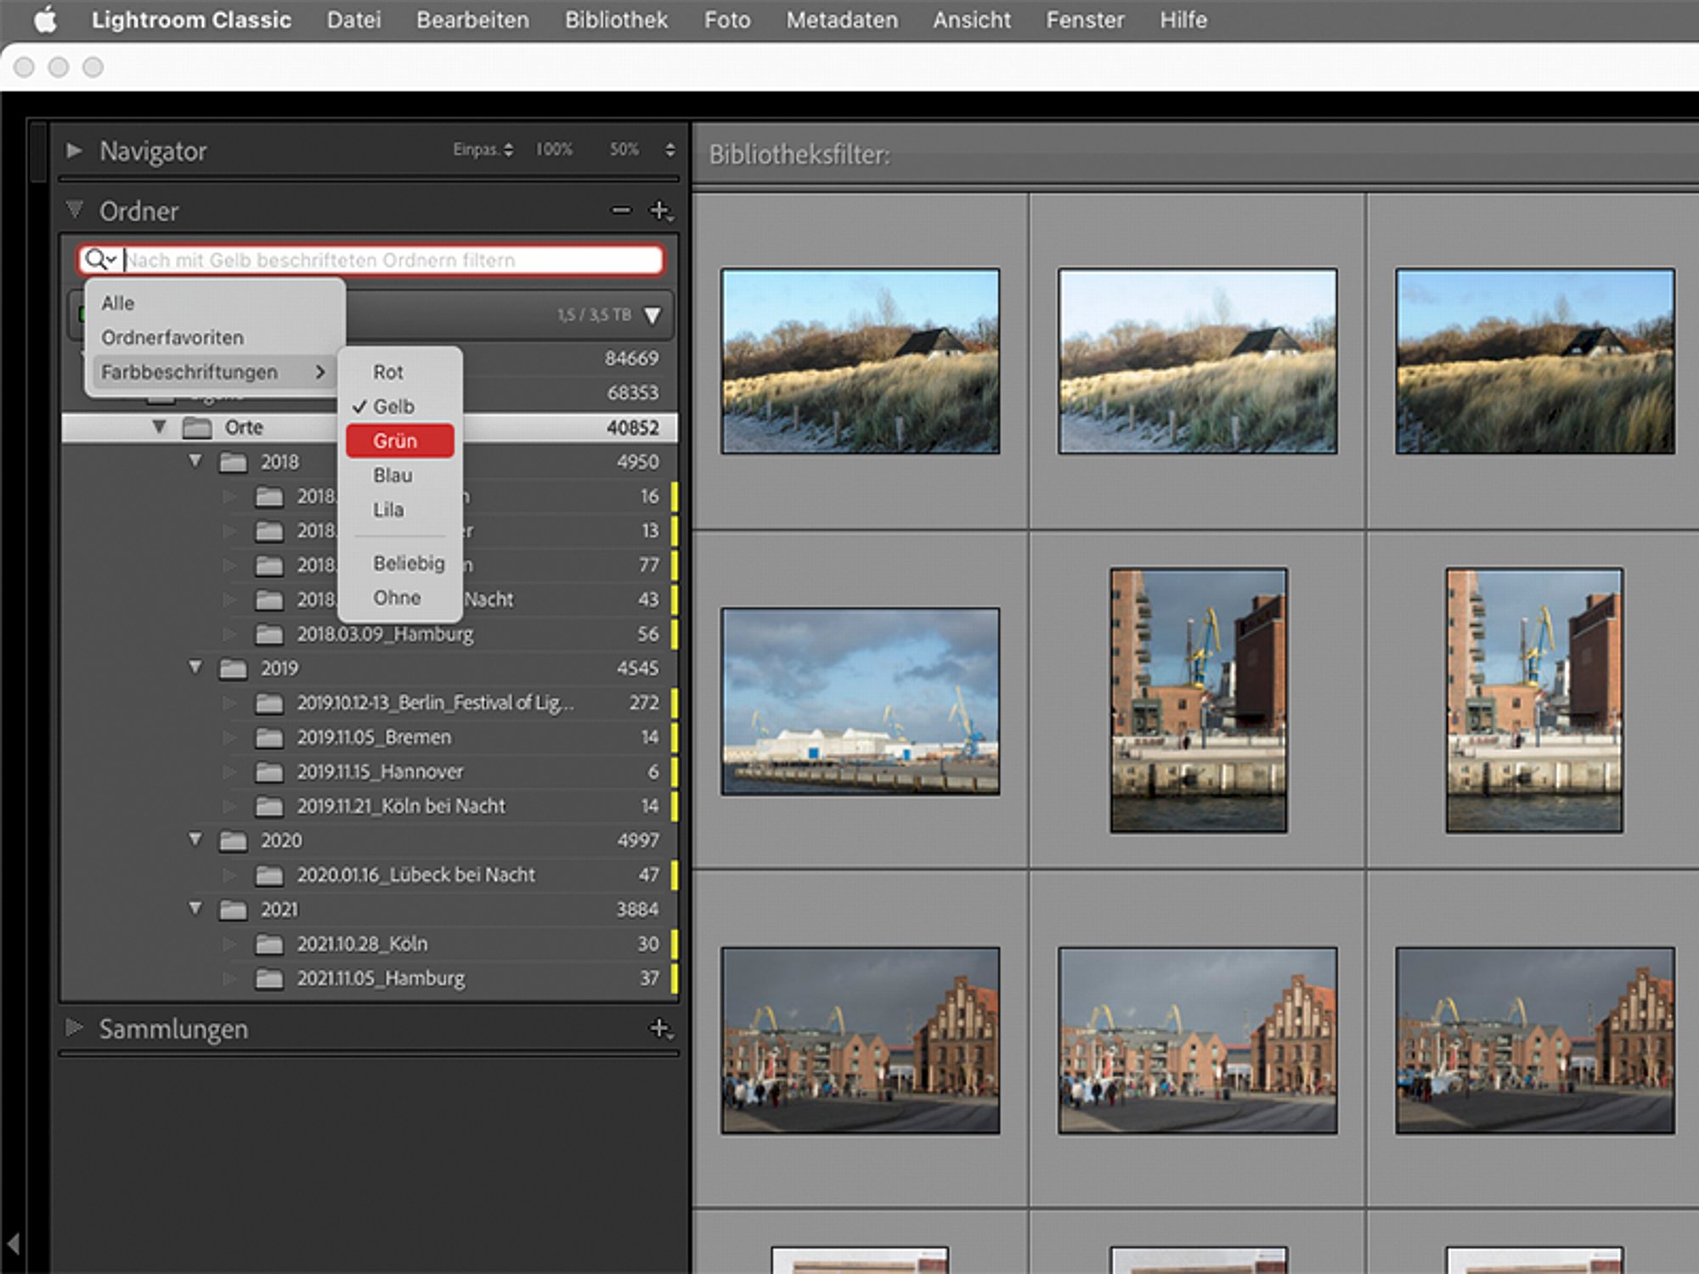1699x1274 pixels.
Task: Open the Fenster menu
Action: point(1085,20)
